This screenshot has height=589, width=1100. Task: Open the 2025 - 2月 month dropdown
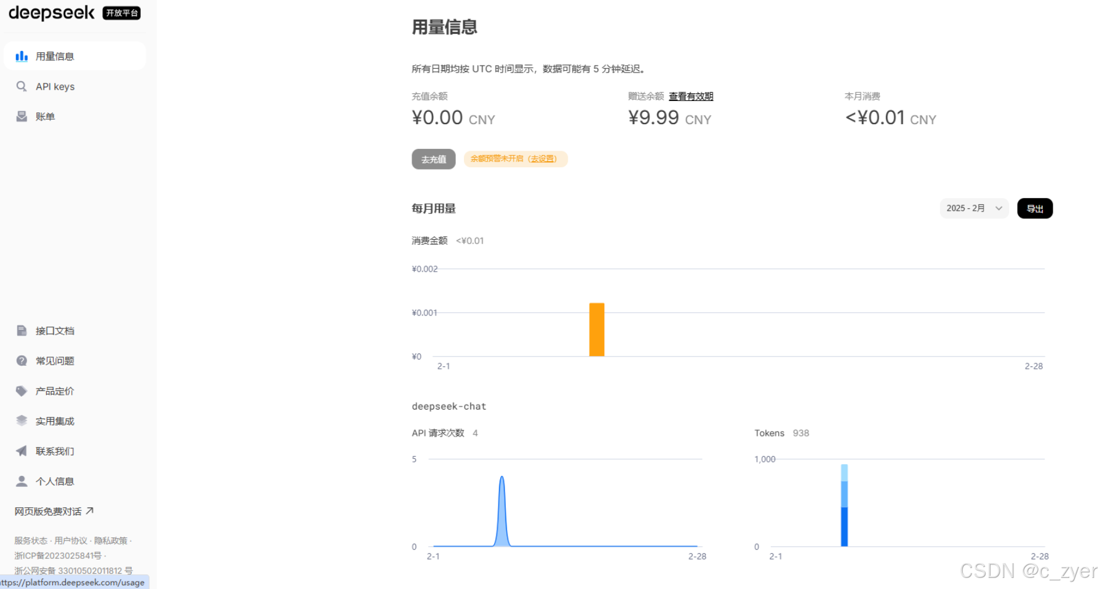(974, 208)
